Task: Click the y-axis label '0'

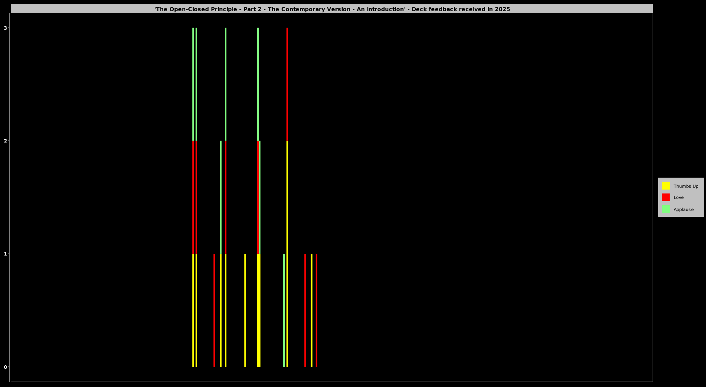Action: click(5, 367)
